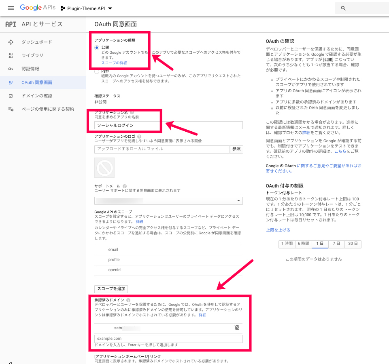Click the 非公開 verification status text

point(100,102)
